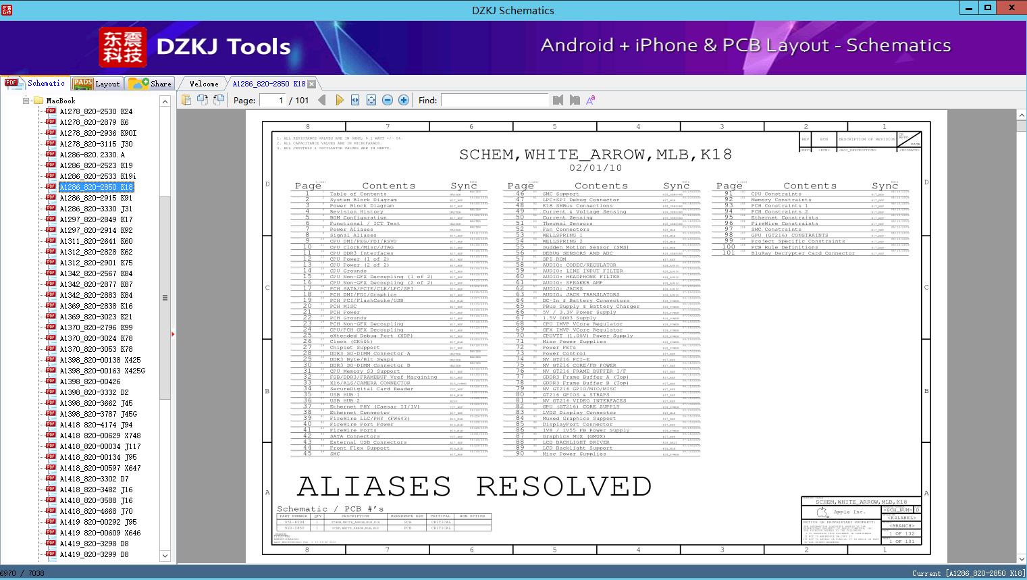The image size is (1027, 580).
Task: Click PDF icon beside A1398_820-3332 D2
Action: coord(51,392)
